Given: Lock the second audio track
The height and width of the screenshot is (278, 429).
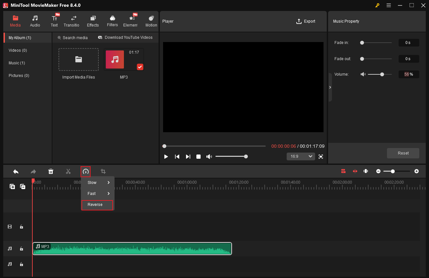Looking at the screenshot, I should (21, 264).
